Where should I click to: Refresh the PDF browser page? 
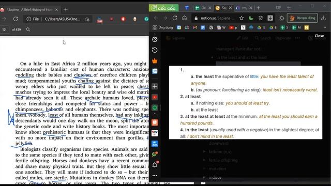tap(16, 19)
